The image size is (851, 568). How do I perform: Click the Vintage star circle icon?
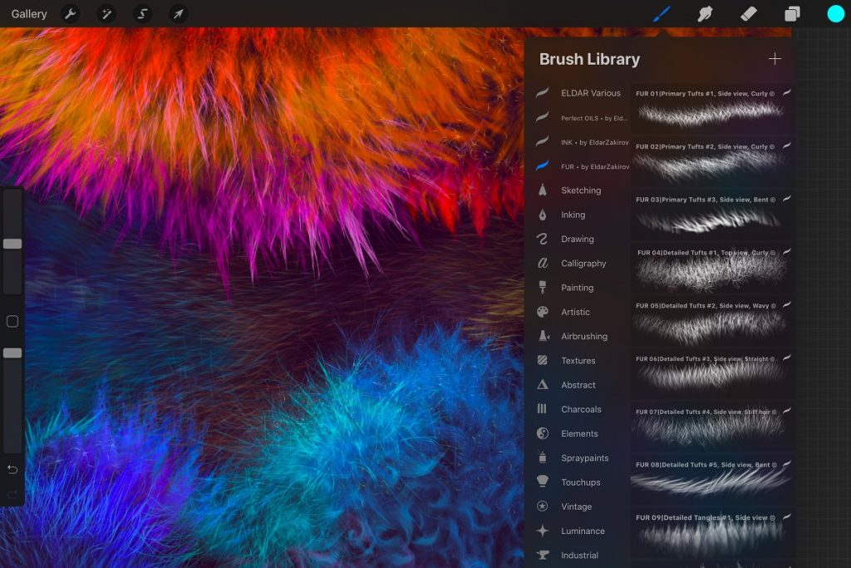tap(542, 506)
